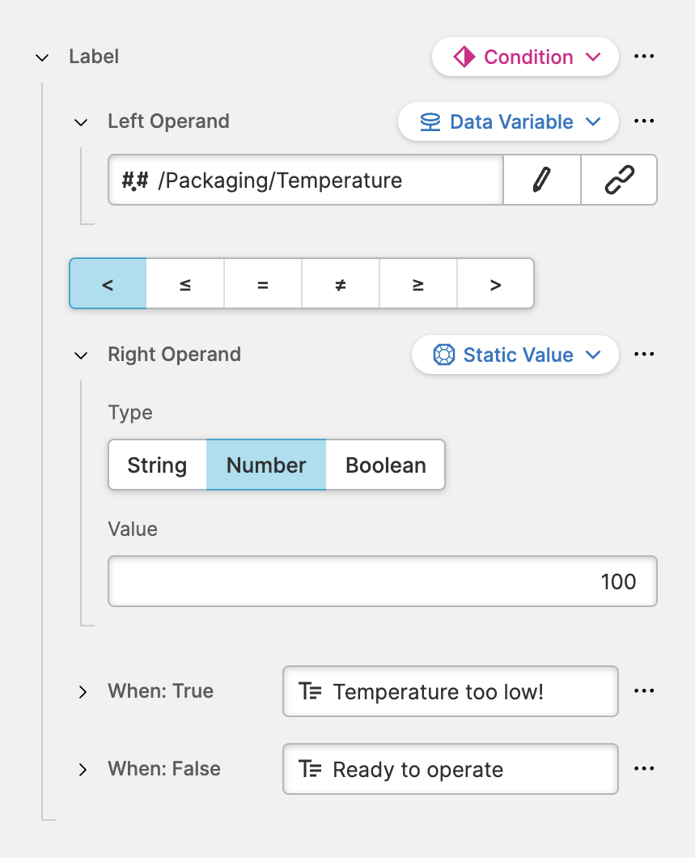Screen dimensions: 695x858
Task: Open Left Operand's three-dot options menu
Action: click(x=644, y=121)
